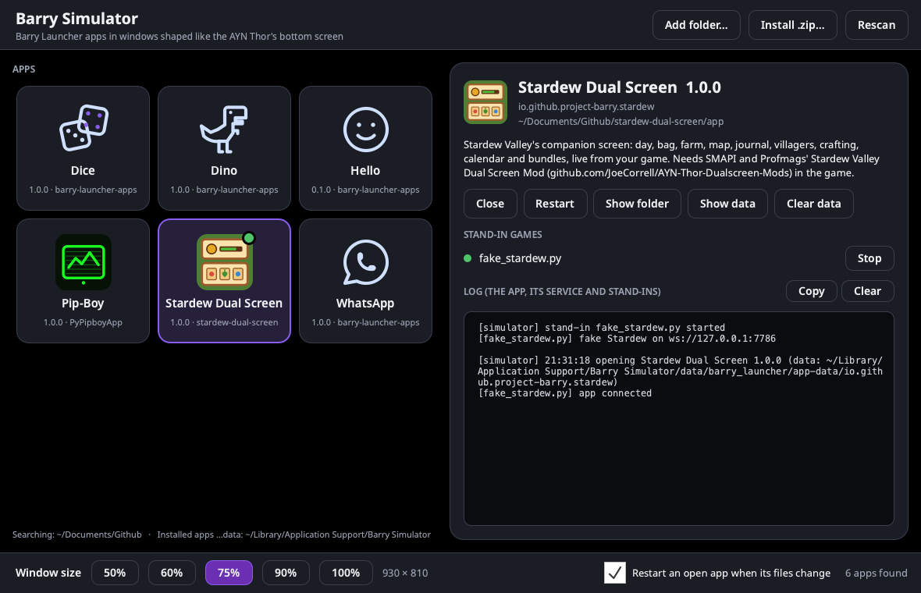Click the '~/Documents/Github/stardew-dual-screen/app' path
Viewport: 921px width, 593px height.
(x=621, y=122)
